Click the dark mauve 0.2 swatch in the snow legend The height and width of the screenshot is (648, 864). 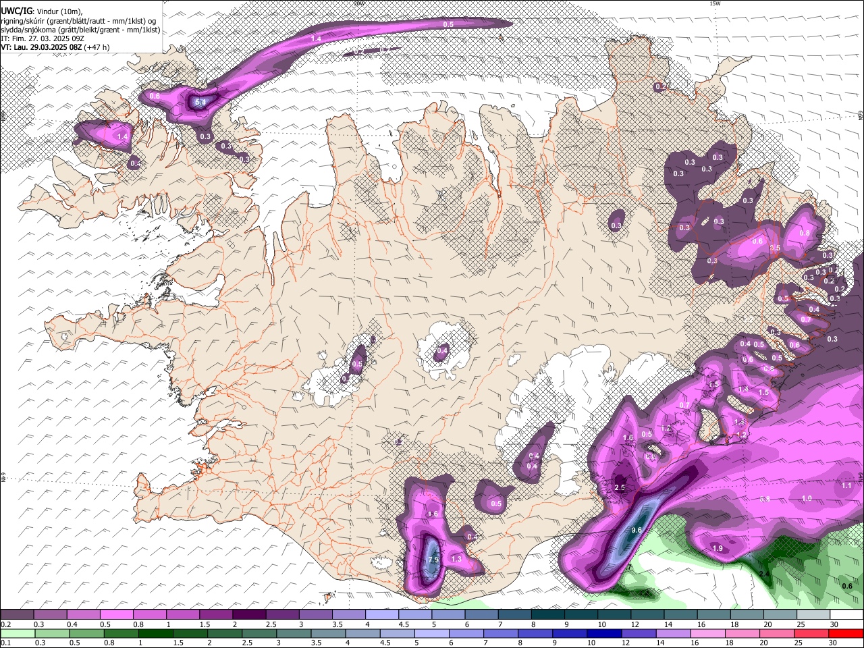(18, 615)
